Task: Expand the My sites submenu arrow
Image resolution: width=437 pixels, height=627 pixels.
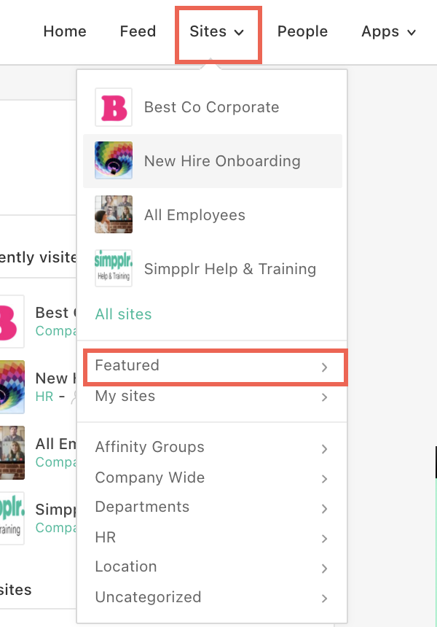Action: click(x=324, y=397)
